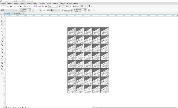Open the 文件 (File) menu
The image size is (178, 108).
click(3, 4)
